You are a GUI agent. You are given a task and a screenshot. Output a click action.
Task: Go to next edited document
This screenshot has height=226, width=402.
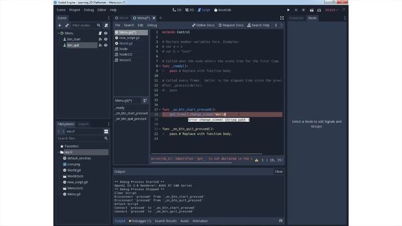pos(281,25)
